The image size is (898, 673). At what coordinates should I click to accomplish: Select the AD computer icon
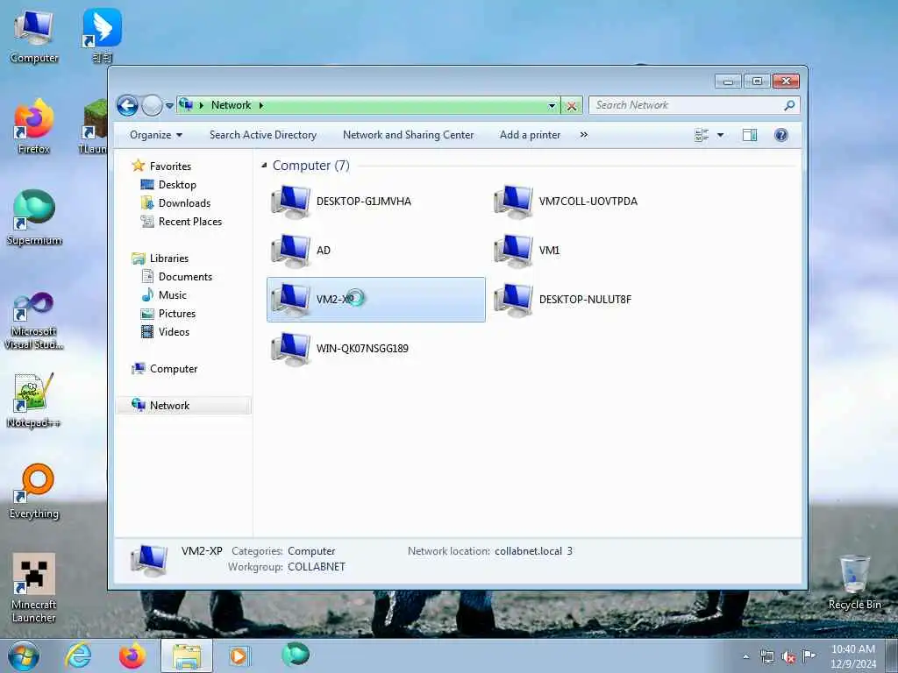coord(291,251)
